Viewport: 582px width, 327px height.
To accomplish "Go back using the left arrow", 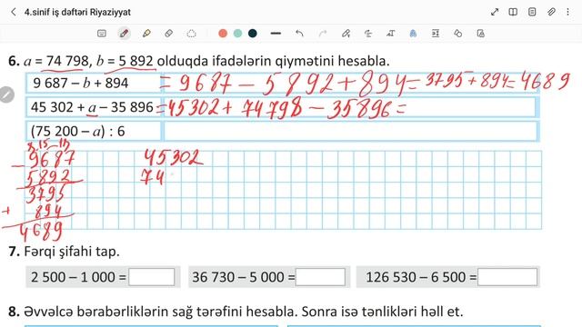I will pos(14,12).
